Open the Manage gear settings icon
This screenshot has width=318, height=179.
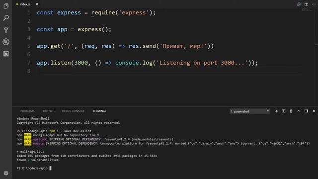[x=6, y=173]
